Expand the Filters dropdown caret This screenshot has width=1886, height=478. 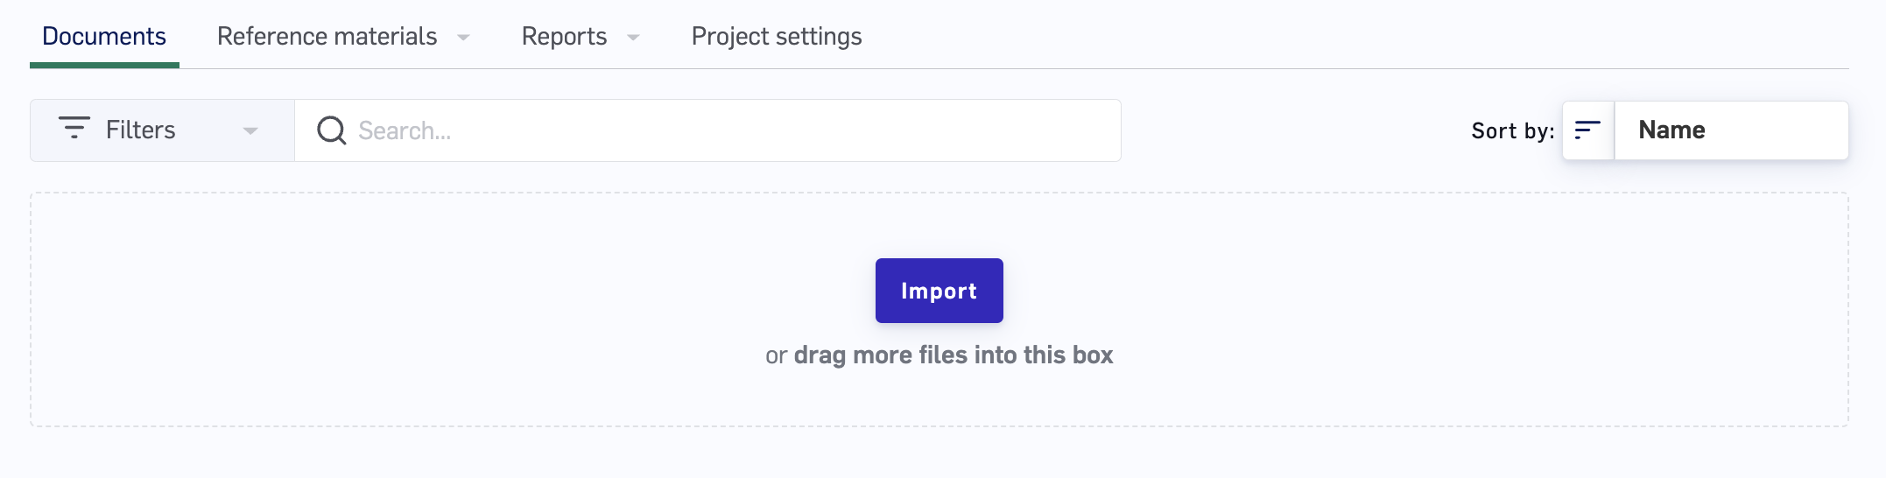coord(250,131)
